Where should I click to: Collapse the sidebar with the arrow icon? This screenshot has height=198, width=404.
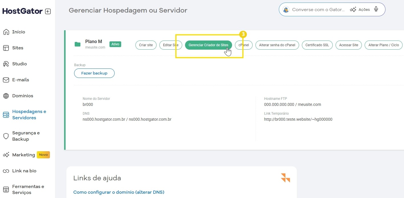[x=48, y=11]
